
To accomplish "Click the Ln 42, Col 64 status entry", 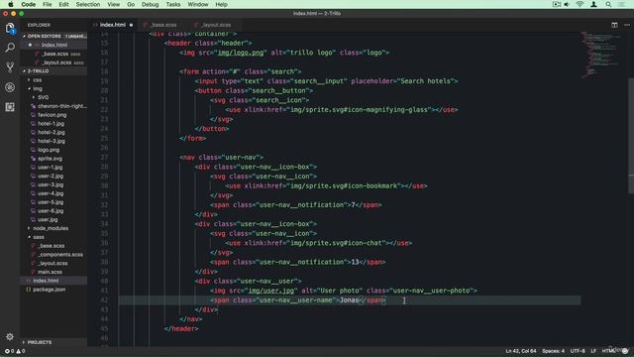I will click(x=520, y=351).
